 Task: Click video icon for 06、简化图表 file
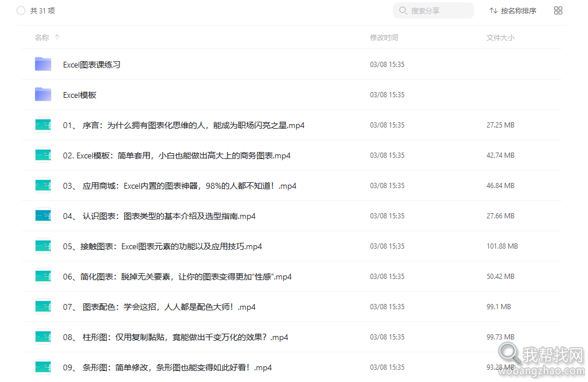[x=43, y=276]
